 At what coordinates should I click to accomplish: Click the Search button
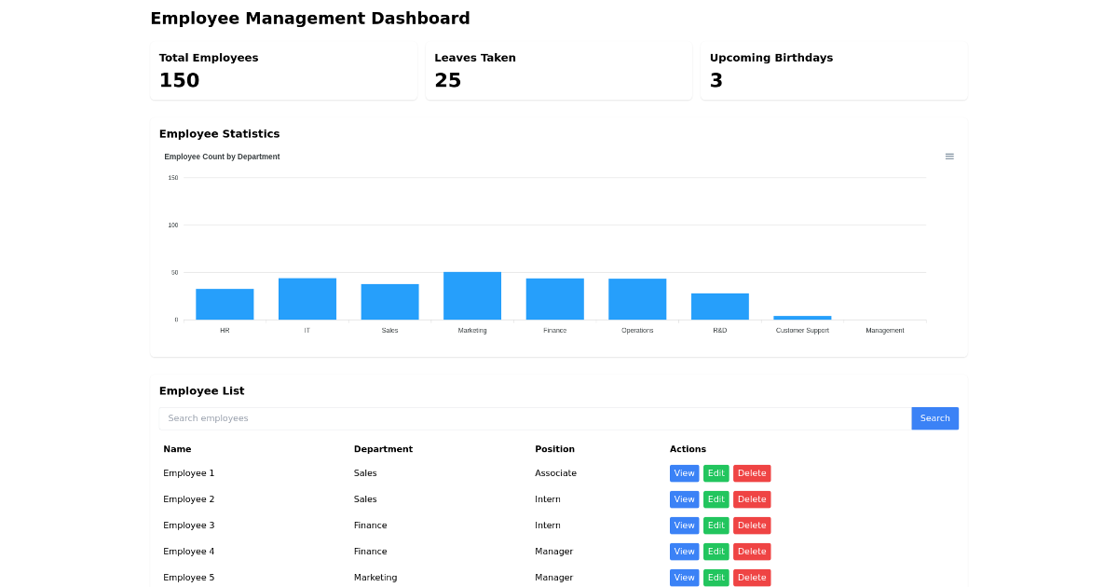point(934,417)
